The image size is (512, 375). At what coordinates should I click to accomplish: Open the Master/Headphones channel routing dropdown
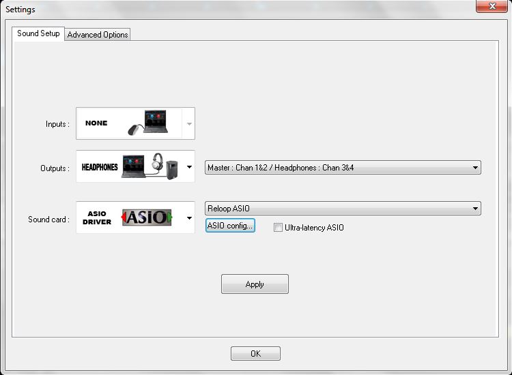(x=343, y=168)
